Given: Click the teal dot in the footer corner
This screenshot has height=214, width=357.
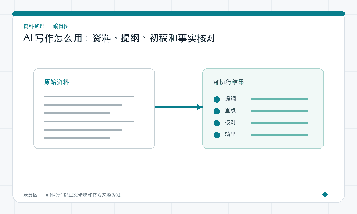Looking at the screenshot, I should pyautogui.click(x=325, y=194).
